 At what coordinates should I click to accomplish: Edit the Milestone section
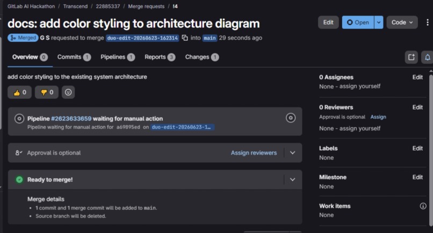point(417,177)
